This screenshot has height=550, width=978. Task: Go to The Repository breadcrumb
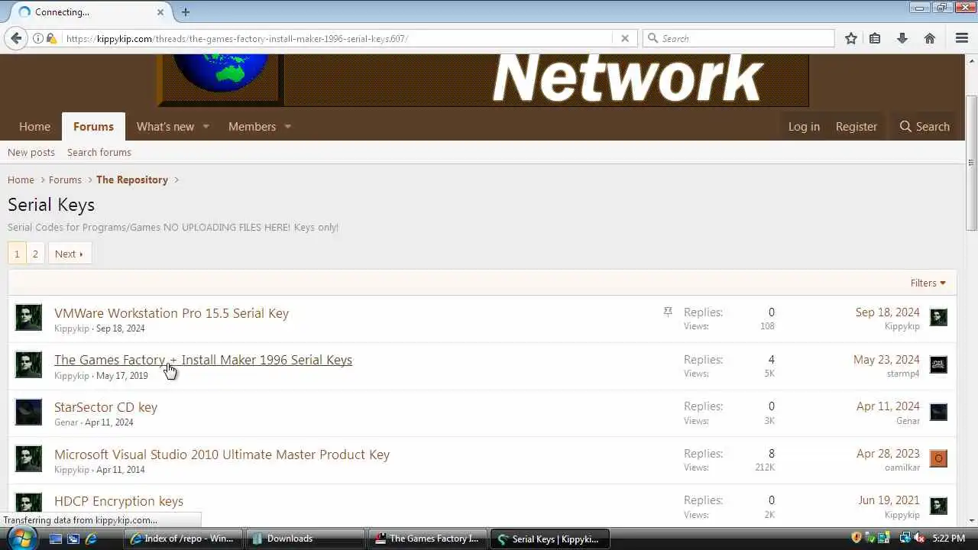132,180
